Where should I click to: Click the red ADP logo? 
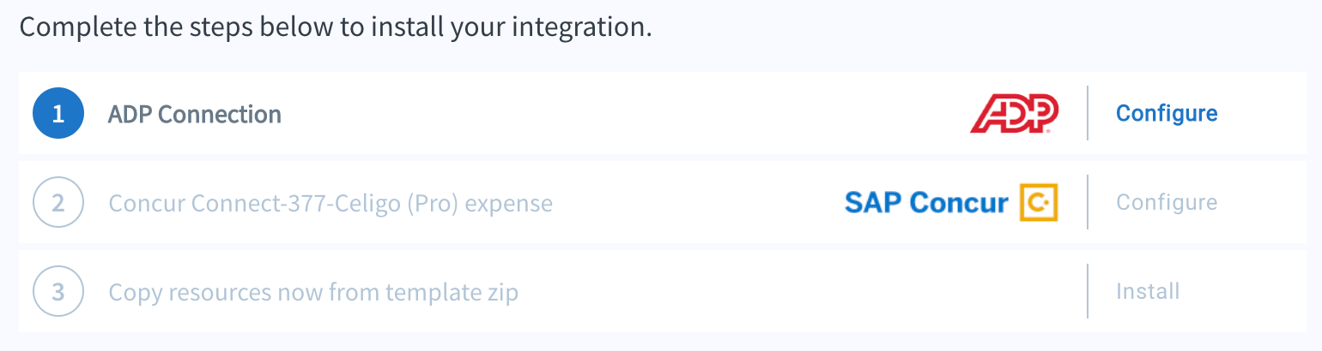pos(1015,114)
